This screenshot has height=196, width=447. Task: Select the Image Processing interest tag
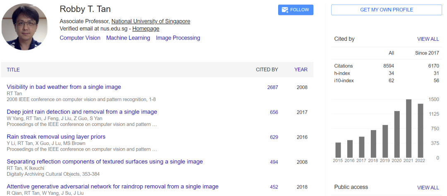178,38
